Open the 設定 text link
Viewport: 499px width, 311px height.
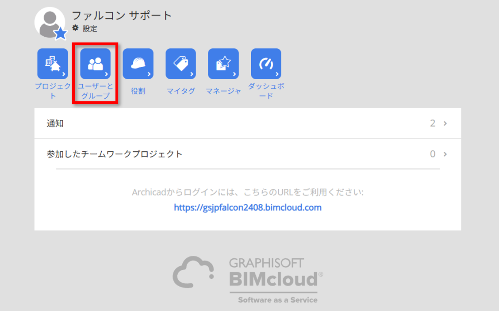click(x=90, y=29)
